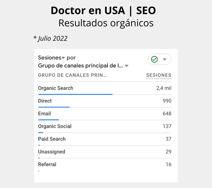
Task: Click the Julio 2022 date note
Action: 50,39
